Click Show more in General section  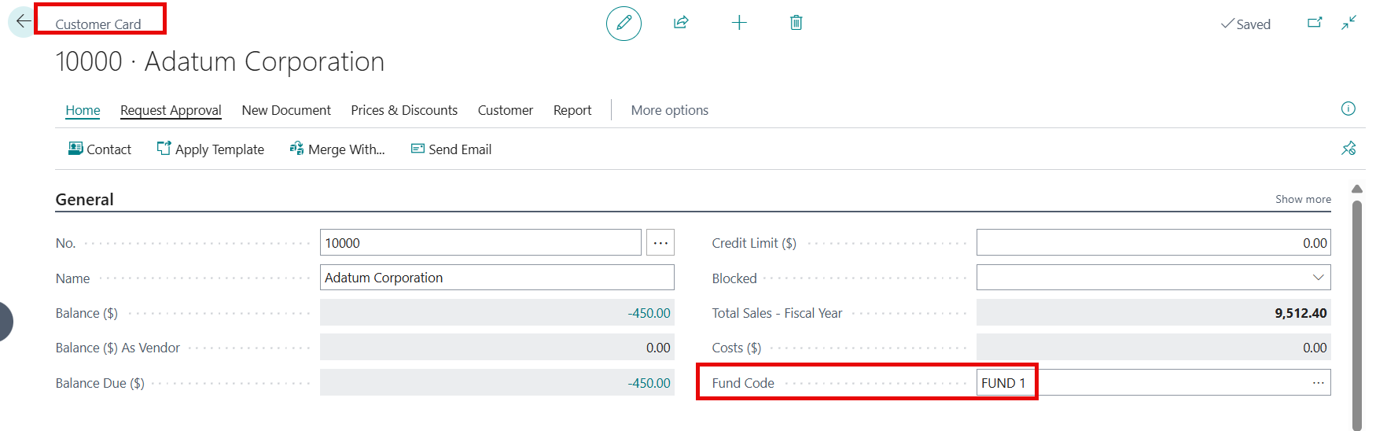pos(1303,199)
